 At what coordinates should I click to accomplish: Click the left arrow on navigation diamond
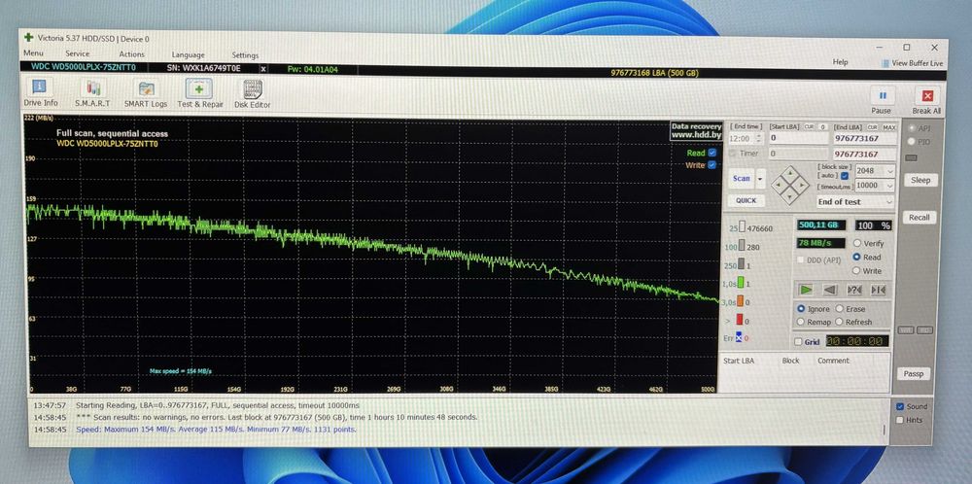coord(778,185)
